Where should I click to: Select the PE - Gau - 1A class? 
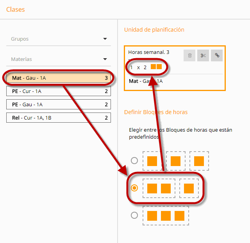pyautogui.click(x=59, y=104)
